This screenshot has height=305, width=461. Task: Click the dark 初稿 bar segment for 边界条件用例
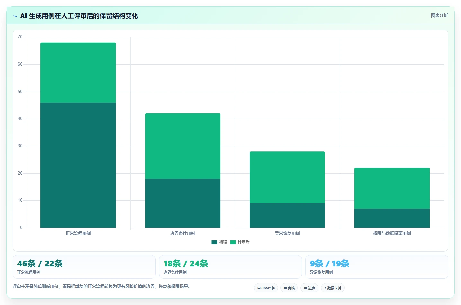coord(183,203)
